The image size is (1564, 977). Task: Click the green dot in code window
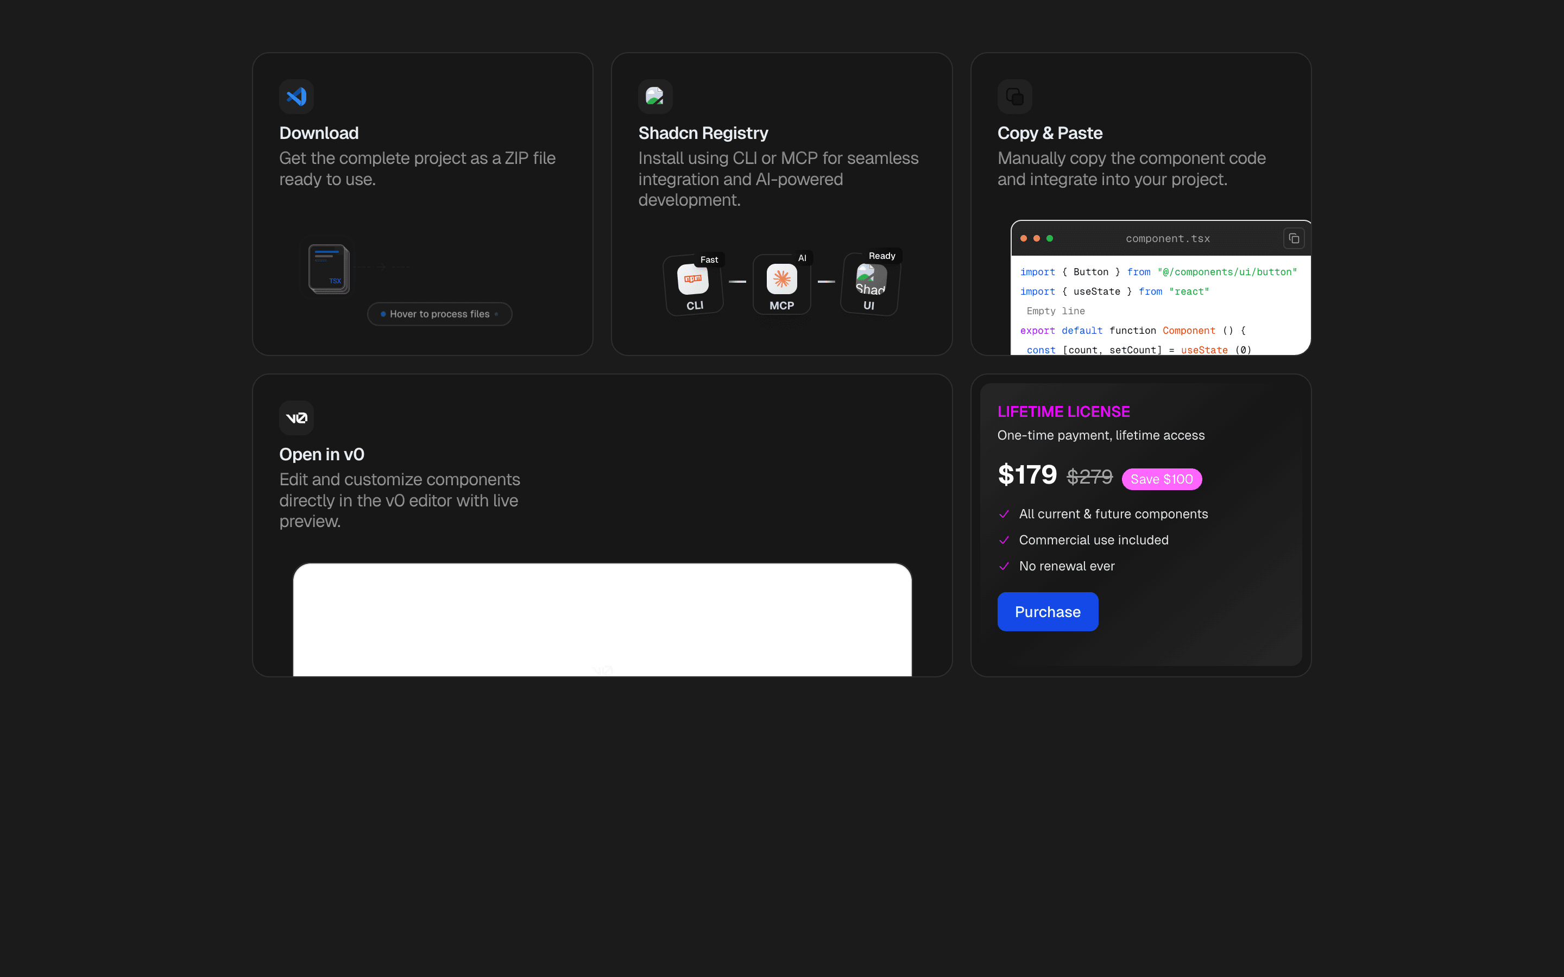[x=1050, y=238]
